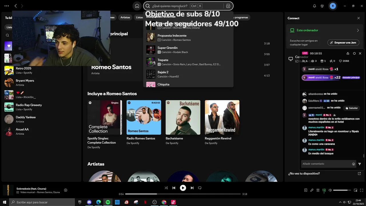Expand the system tray hidden icons chevron
The width and height of the screenshot is (366, 206).
pyautogui.click(x=340, y=202)
